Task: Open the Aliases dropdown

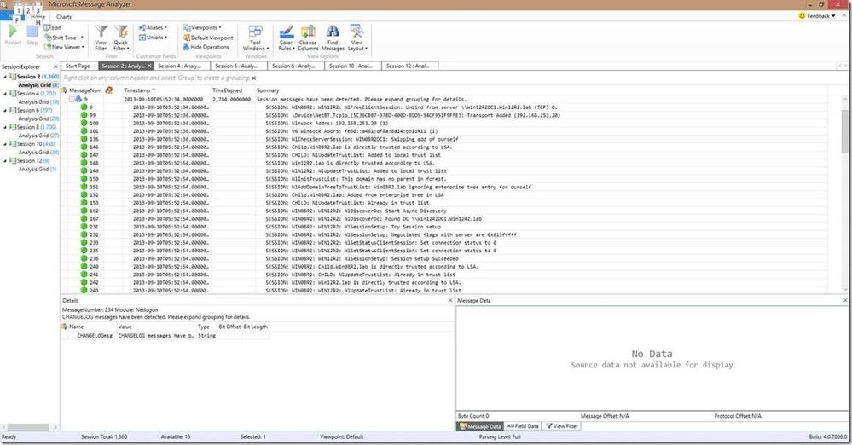Action: coord(153,27)
